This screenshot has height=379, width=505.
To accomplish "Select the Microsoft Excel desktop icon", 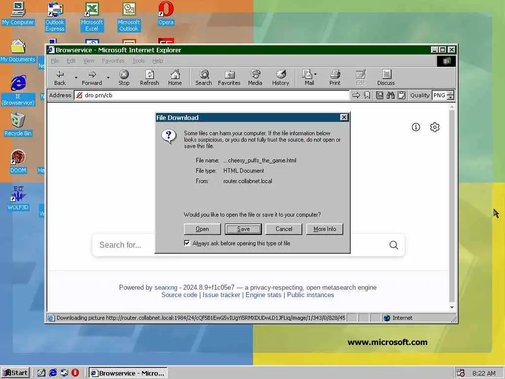I will pos(92,16).
